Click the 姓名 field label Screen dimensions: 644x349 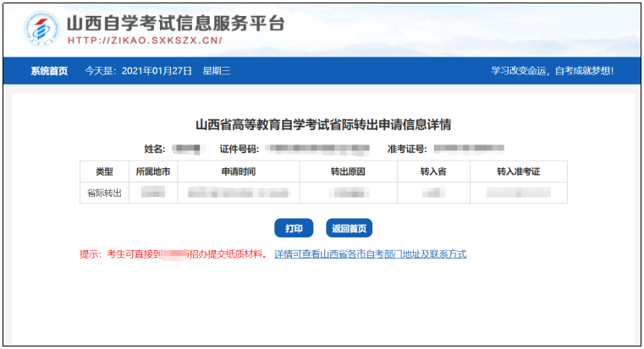coord(157,149)
